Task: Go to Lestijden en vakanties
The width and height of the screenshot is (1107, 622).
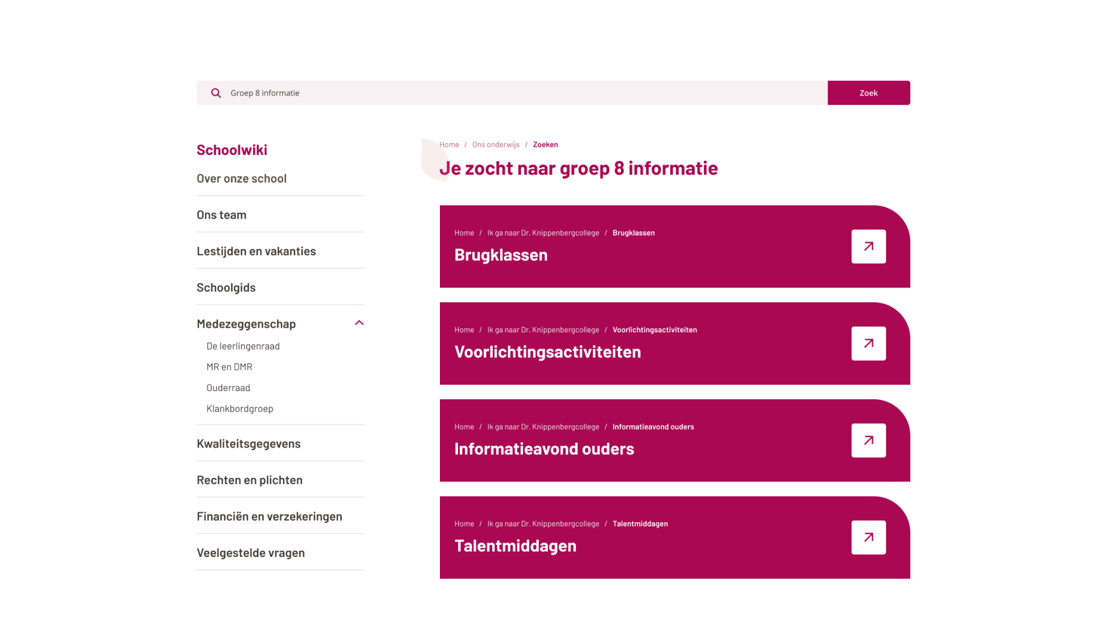Action: 256,251
